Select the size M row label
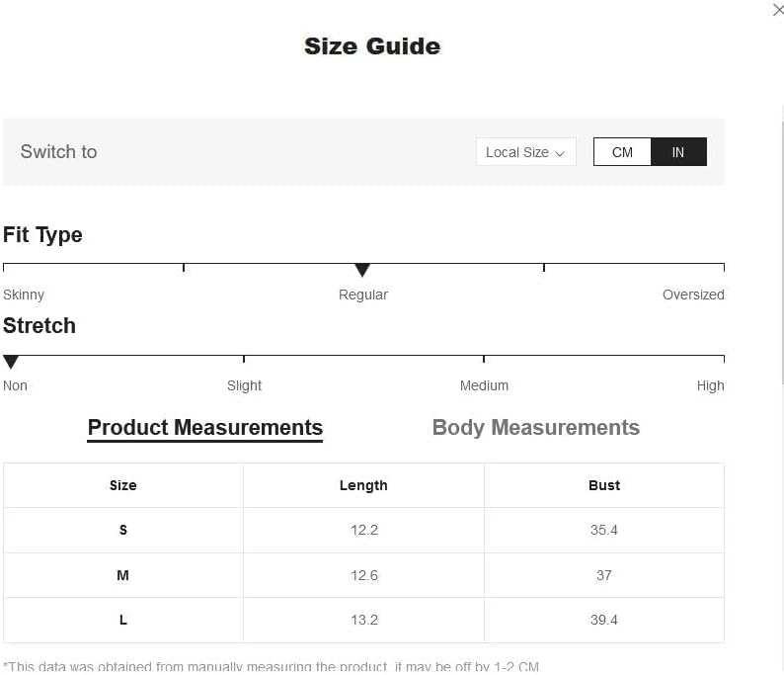Viewport: 784px width, 675px height. tap(123, 575)
